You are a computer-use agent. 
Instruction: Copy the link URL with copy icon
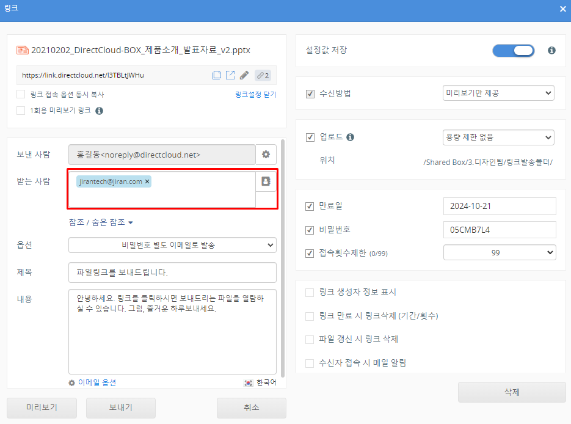(217, 75)
